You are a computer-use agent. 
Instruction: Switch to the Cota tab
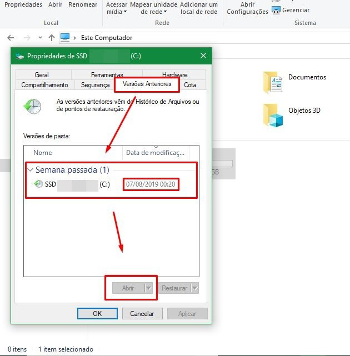190,85
